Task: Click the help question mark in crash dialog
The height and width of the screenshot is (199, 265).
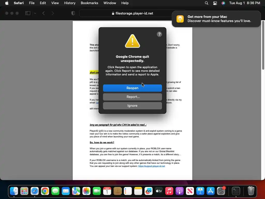Action: point(159,34)
